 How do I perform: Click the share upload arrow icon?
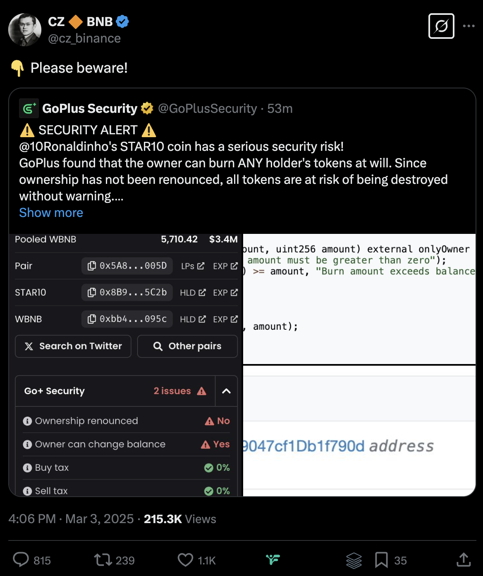464,559
